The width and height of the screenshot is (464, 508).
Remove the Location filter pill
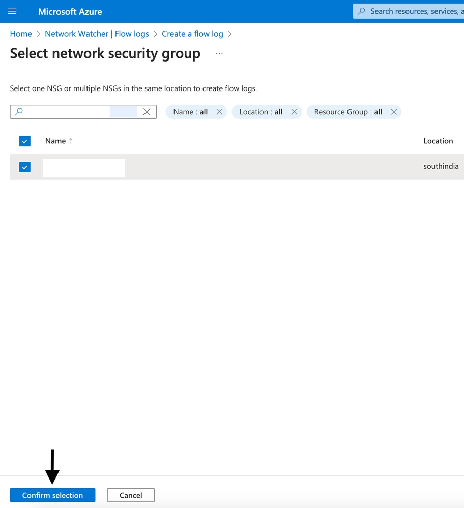[294, 112]
